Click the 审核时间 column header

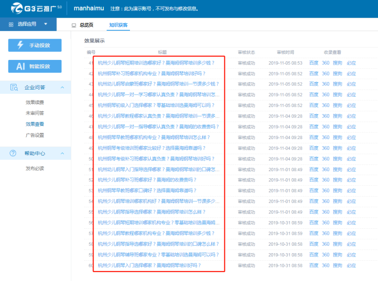[285, 52]
